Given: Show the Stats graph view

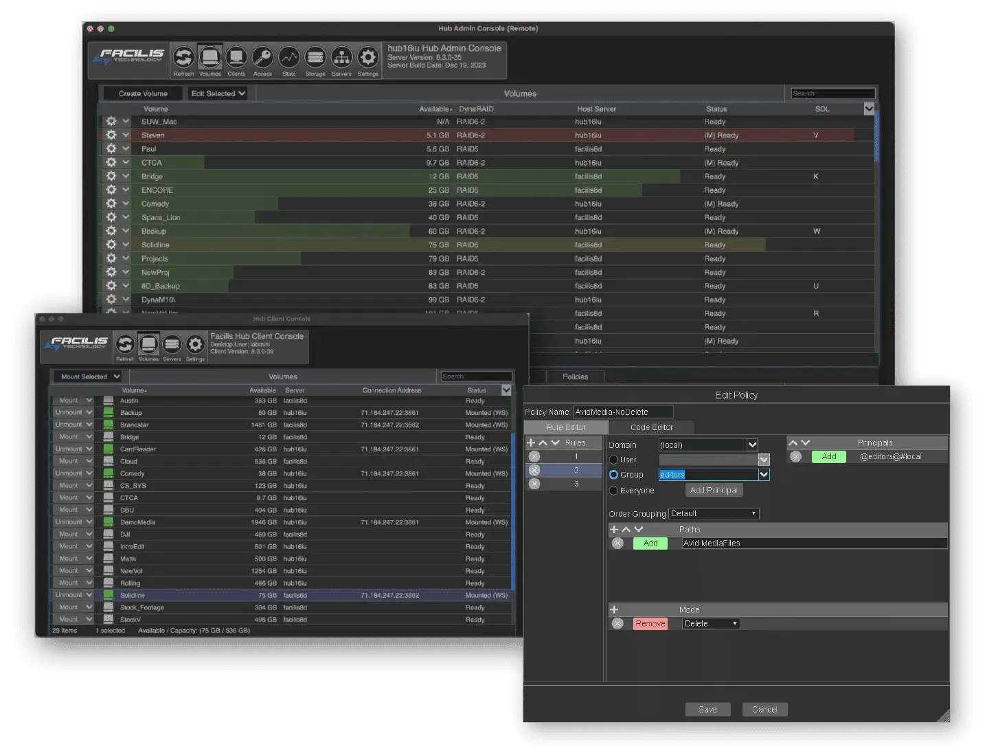Looking at the screenshot, I should pos(288,58).
